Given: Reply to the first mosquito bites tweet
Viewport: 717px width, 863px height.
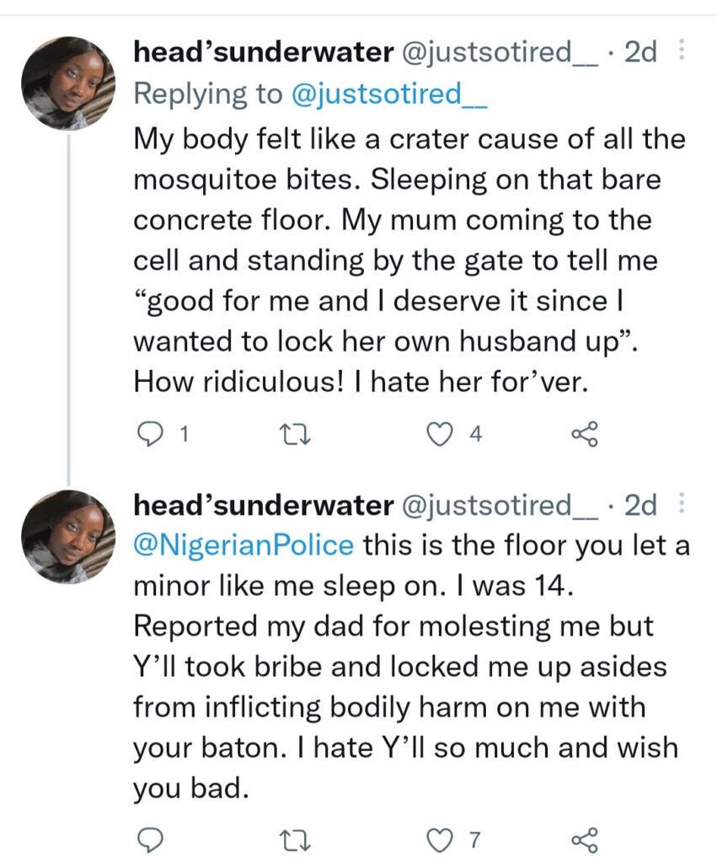Looking at the screenshot, I should click(x=148, y=434).
